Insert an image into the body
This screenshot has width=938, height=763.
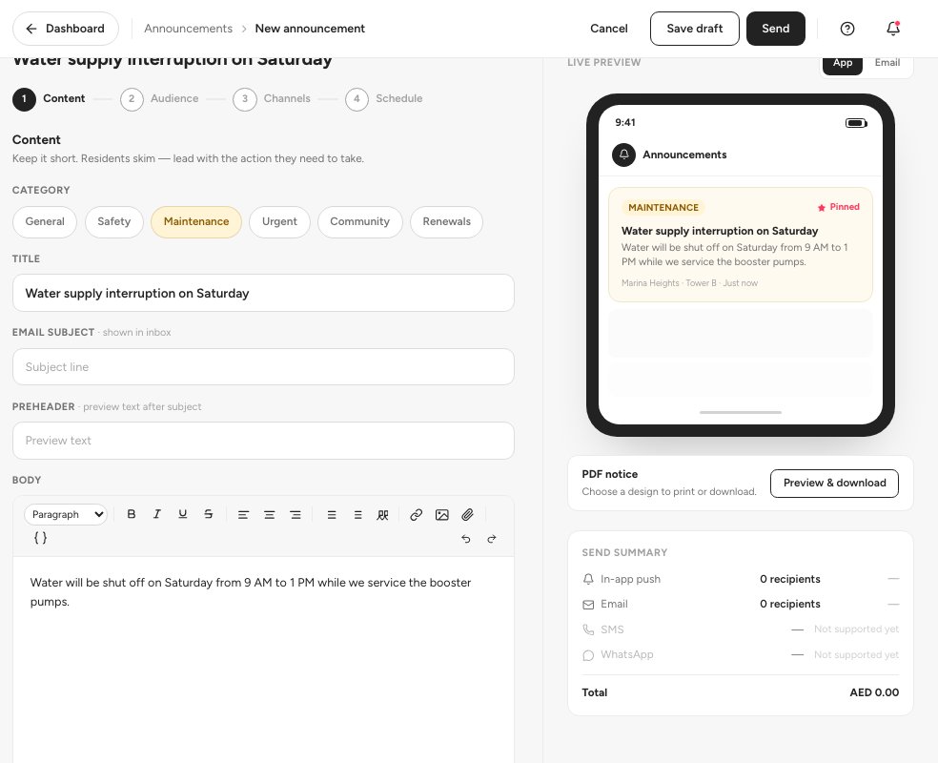click(x=442, y=515)
